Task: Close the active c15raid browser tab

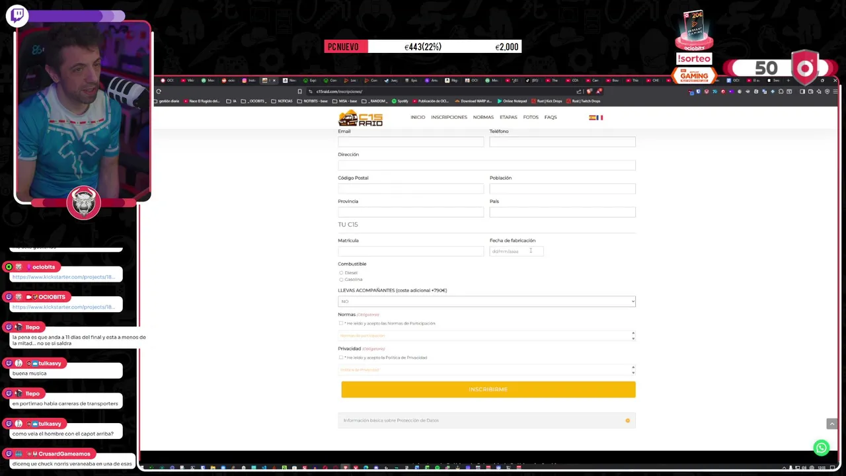Action: pos(274,81)
